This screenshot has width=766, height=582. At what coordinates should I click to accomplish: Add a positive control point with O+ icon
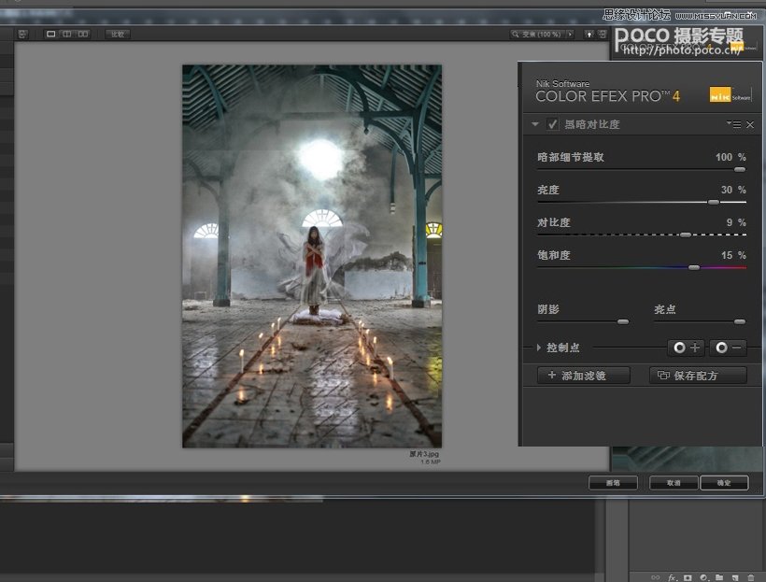(x=687, y=348)
